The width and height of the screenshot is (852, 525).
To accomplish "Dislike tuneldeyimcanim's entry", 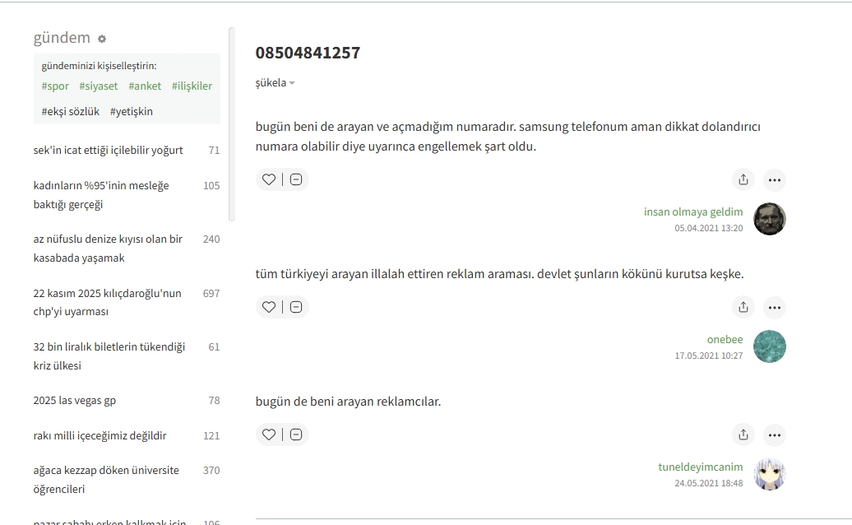I will point(296,434).
